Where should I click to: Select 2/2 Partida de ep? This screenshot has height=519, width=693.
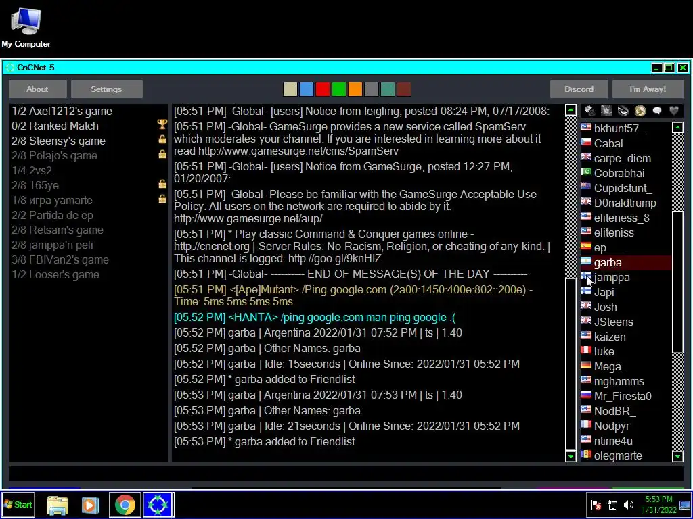(89, 216)
